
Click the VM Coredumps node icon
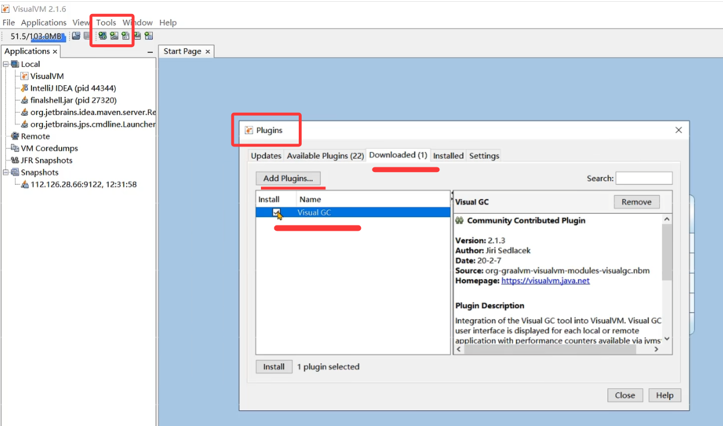pyautogui.click(x=15, y=148)
